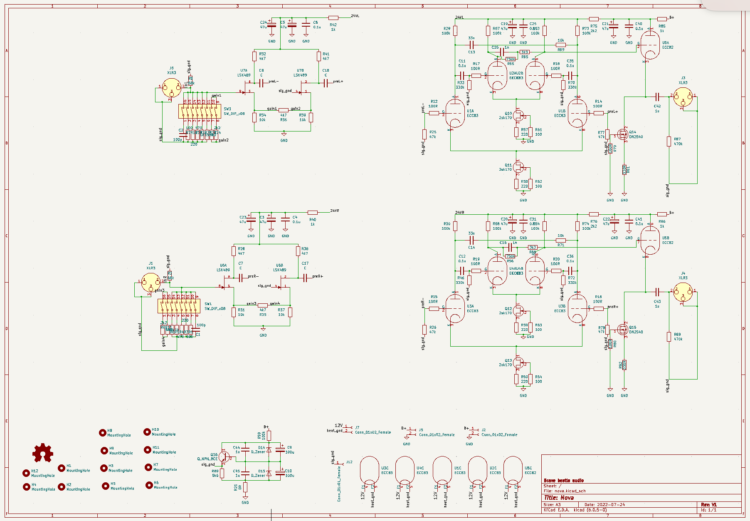Click the J7 12V heater connector

coord(347,429)
